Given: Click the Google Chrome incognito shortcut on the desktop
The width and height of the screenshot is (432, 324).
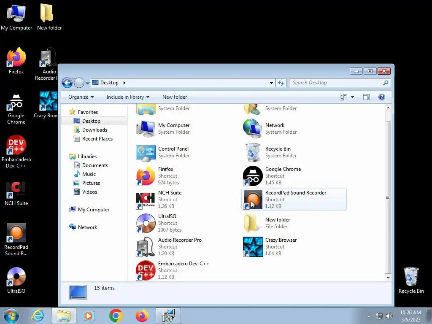Looking at the screenshot, I should pyautogui.click(x=16, y=109).
